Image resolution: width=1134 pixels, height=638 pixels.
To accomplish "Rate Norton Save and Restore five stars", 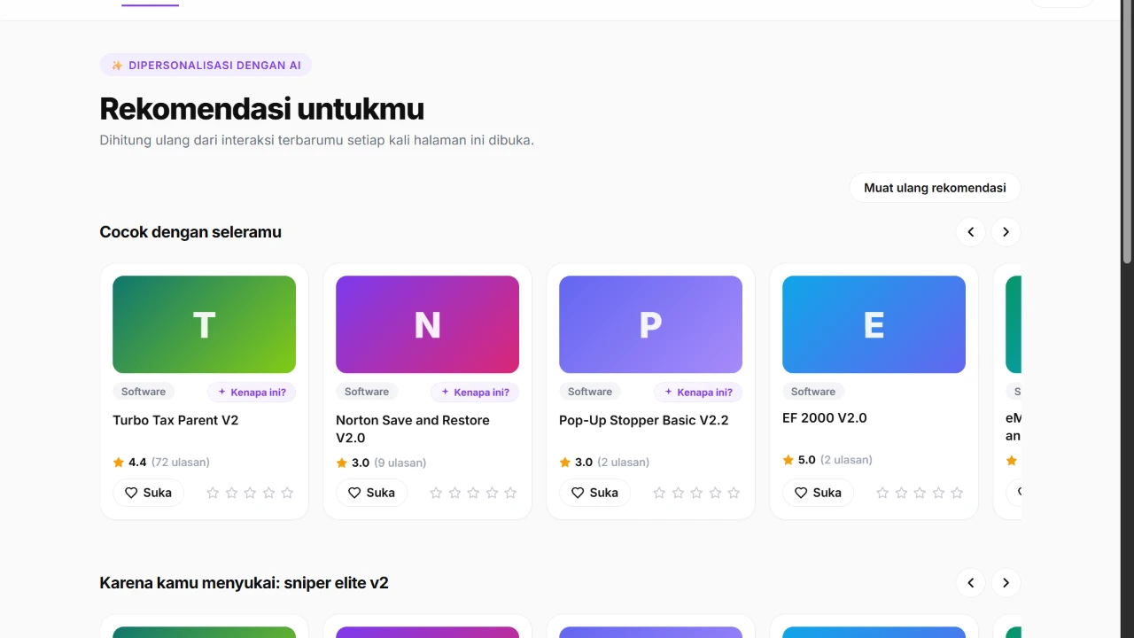I will (x=510, y=493).
